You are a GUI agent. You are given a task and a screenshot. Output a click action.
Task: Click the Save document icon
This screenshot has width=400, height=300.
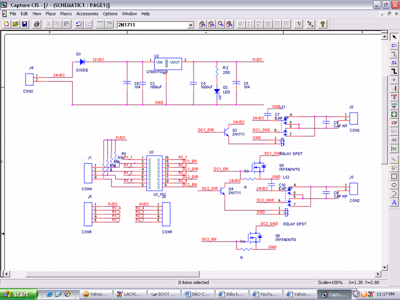point(24,24)
